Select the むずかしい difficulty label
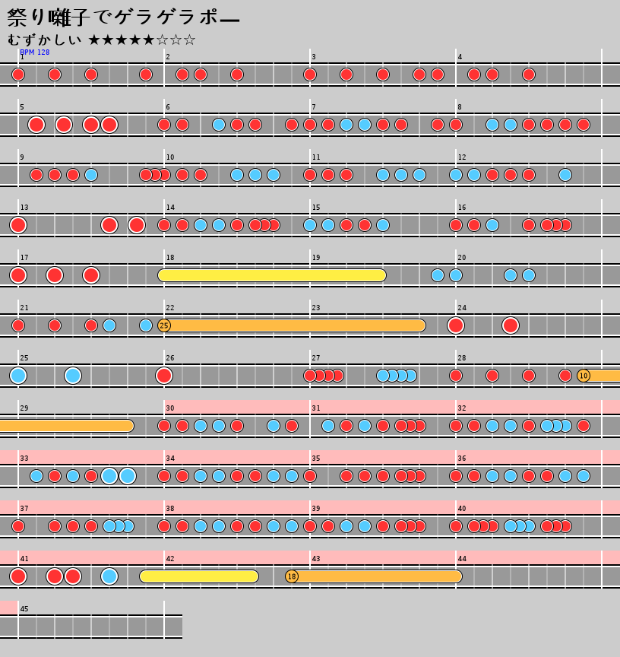Image resolution: width=620 pixels, height=657 pixels. [45, 40]
